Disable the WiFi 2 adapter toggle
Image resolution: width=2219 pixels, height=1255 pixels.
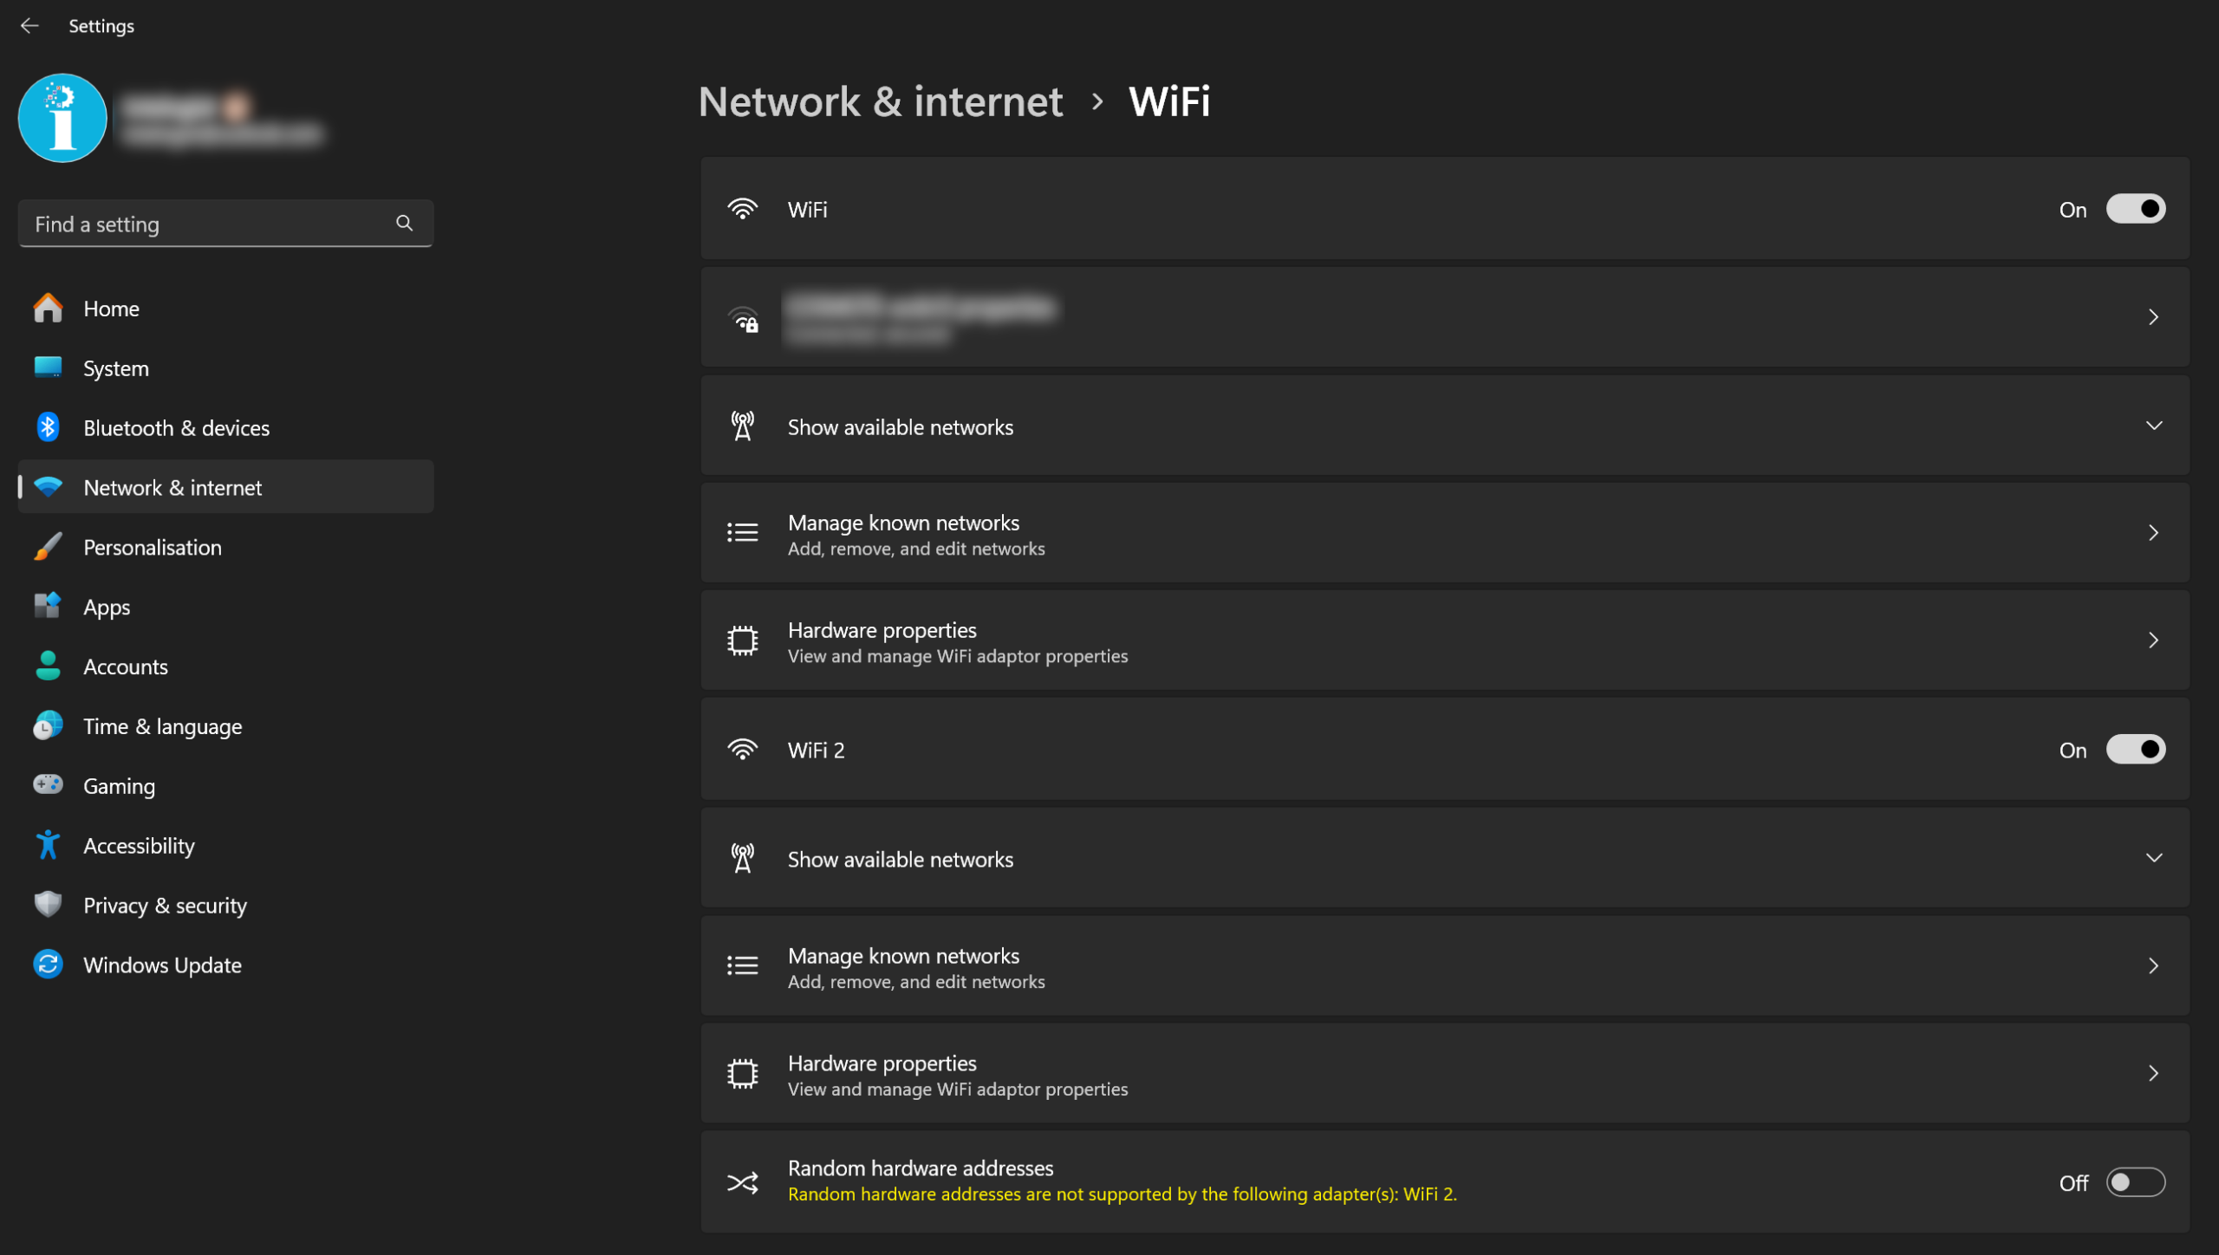pyautogui.click(x=2135, y=750)
